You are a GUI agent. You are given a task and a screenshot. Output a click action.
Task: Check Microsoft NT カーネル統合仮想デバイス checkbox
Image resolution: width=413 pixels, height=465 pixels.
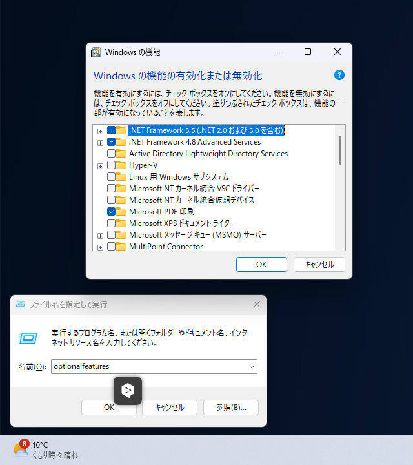click(111, 200)
